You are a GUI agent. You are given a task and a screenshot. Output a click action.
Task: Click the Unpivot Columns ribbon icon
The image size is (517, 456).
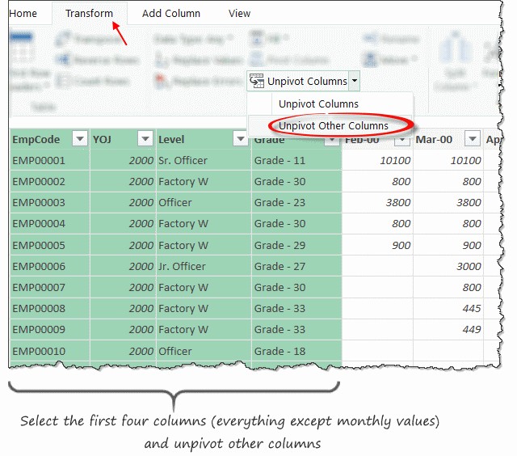click(x=258, y=81)
